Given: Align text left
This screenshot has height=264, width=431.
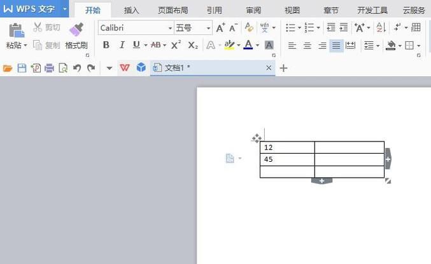Looking at the screenshot, I should (292, 45).
